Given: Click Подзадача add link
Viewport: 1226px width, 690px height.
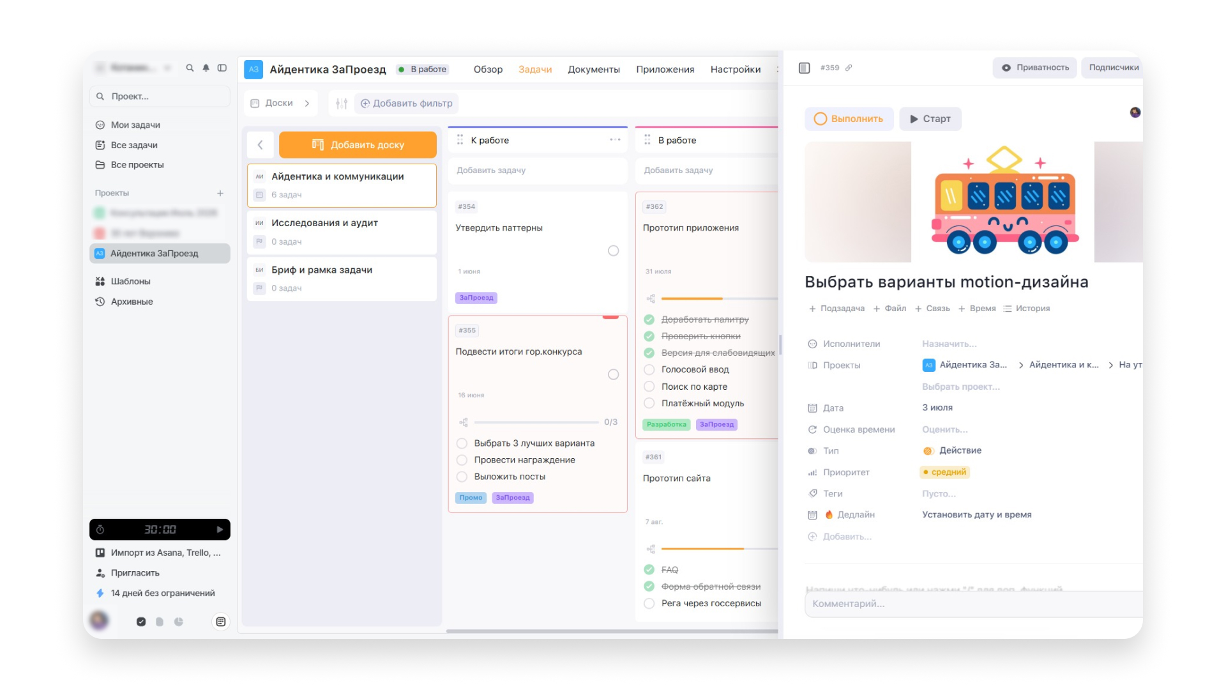Looking at the screenshot, I should click(836, 309).
